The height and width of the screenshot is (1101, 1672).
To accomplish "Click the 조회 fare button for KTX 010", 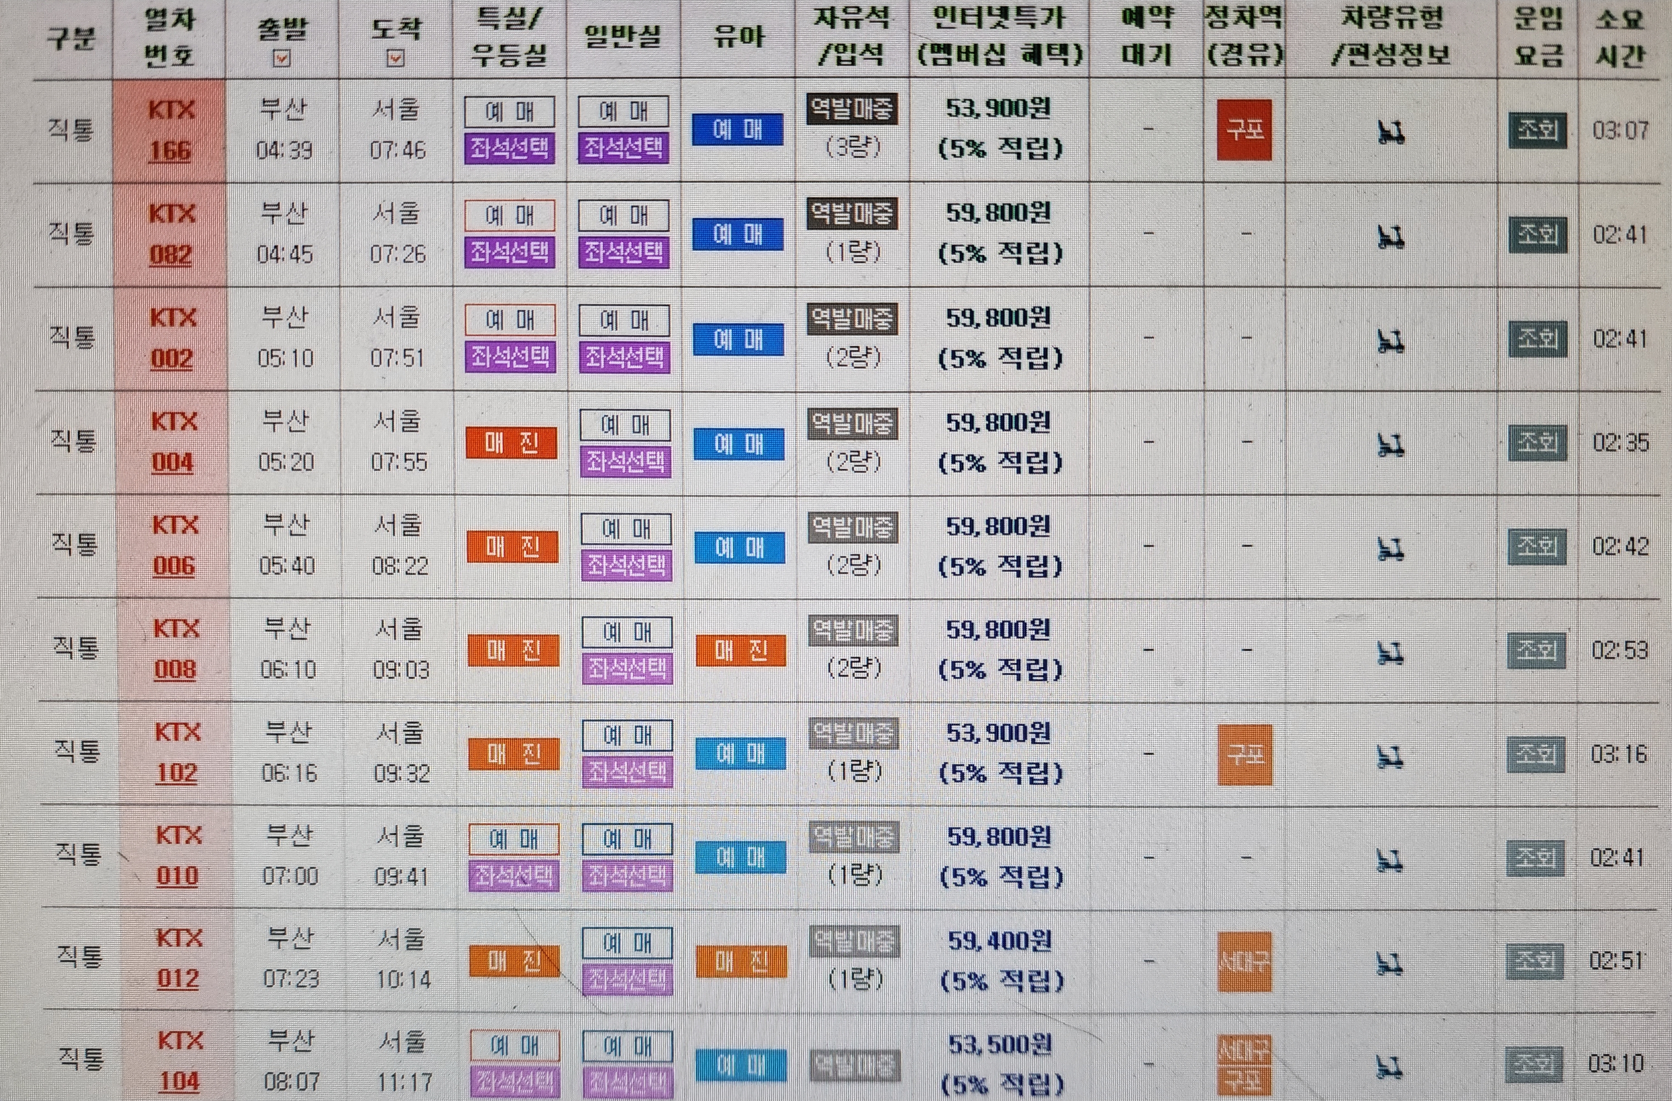I will click(1536, 858).
